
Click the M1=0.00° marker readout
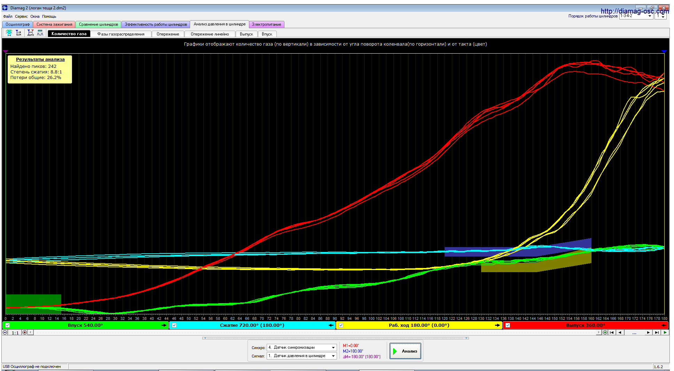coord(351,346)
